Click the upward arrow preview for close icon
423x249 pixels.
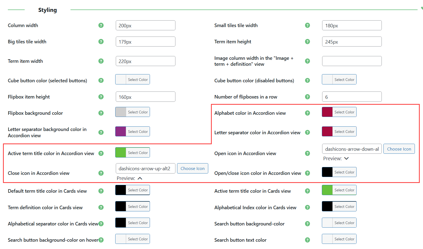point(140,178)
